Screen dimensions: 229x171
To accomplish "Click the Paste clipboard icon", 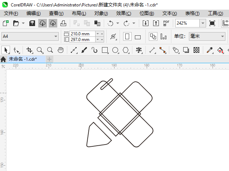I will pos(97,23).
